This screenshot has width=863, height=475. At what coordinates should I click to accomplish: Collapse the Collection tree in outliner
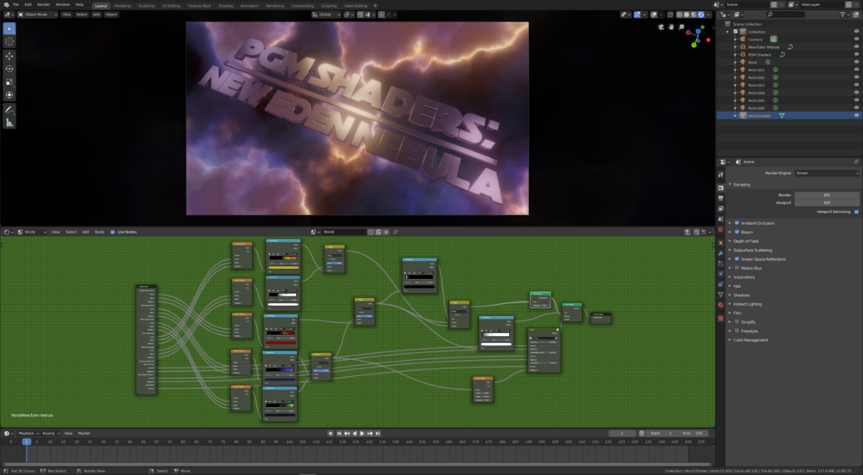(x=727, y=32)
